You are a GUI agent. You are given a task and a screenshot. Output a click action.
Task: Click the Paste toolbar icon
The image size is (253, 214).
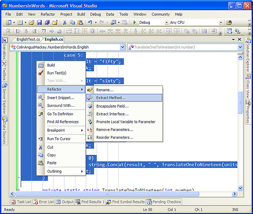point(80,22)
